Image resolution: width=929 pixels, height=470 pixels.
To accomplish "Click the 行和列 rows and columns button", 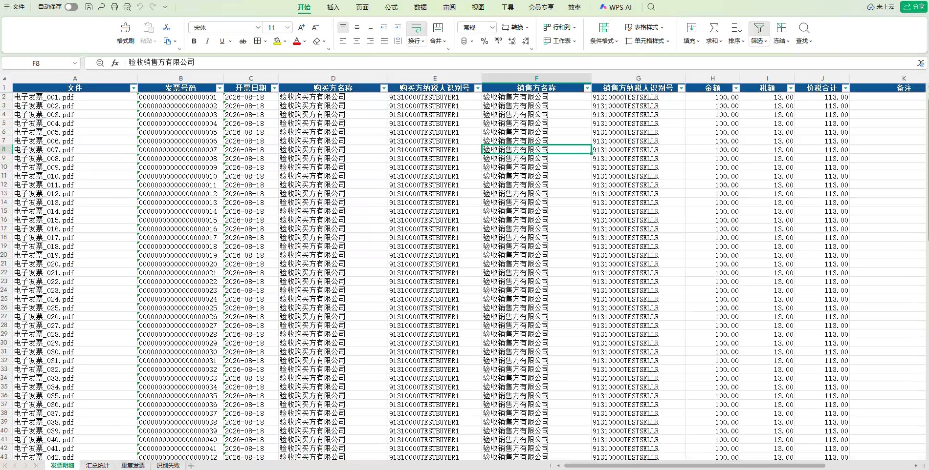I will pos(560,27).
